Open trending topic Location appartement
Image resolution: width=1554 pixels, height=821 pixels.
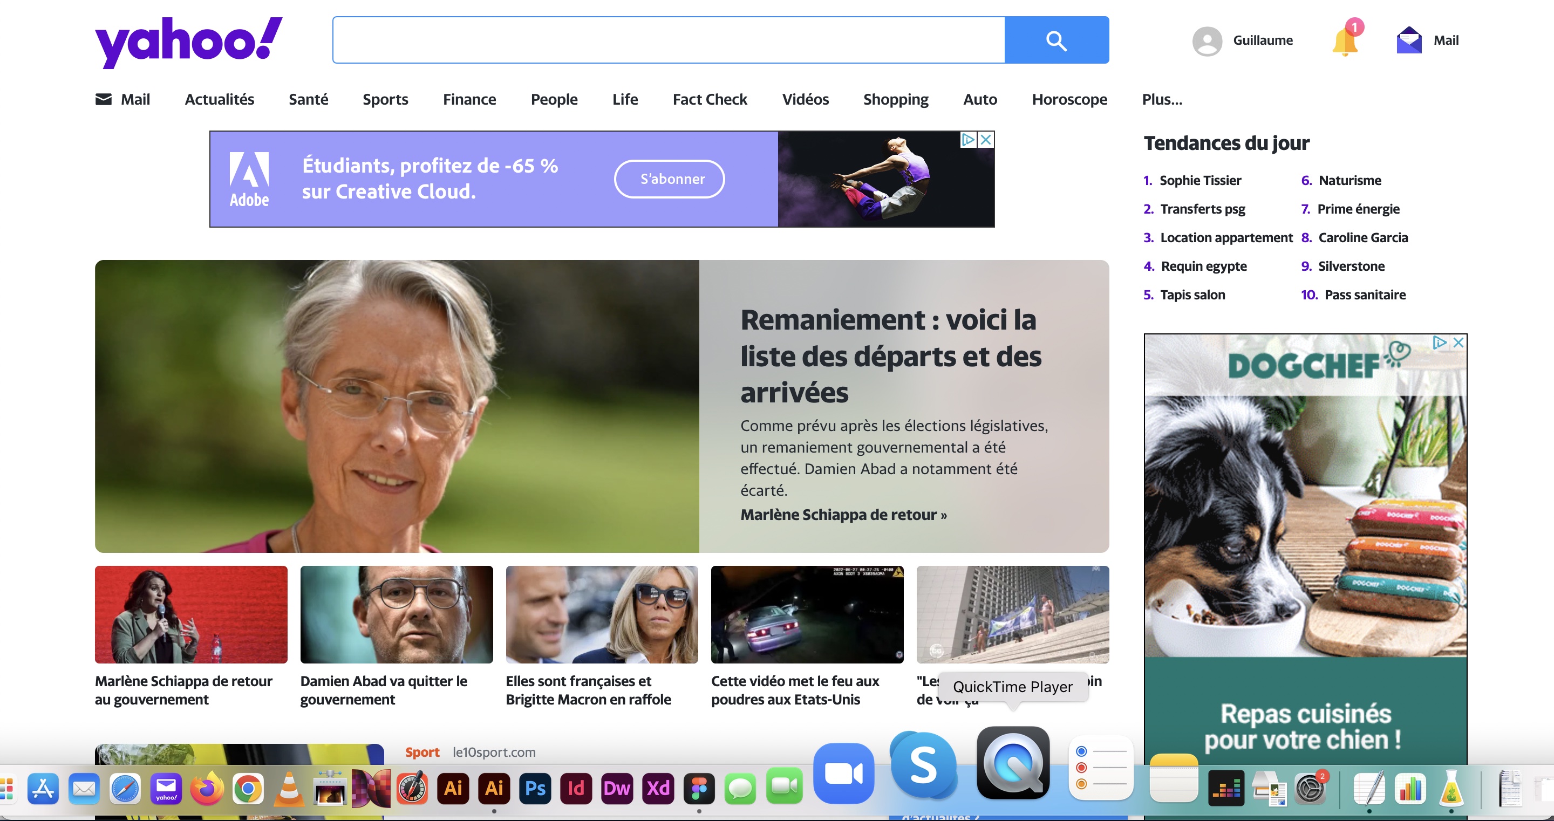1226,238
